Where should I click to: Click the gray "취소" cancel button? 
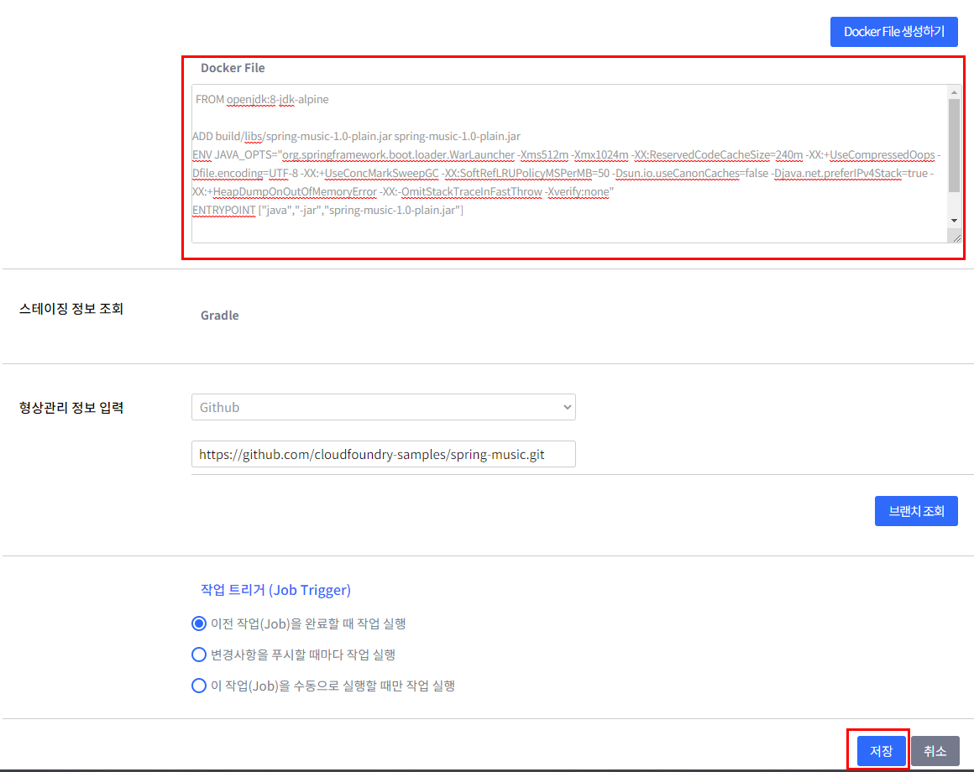coord(935,751)
